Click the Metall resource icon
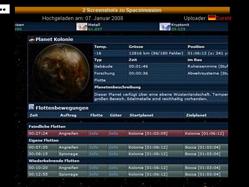Viewport: 249px width, 187px height. (x=82, y=27)
